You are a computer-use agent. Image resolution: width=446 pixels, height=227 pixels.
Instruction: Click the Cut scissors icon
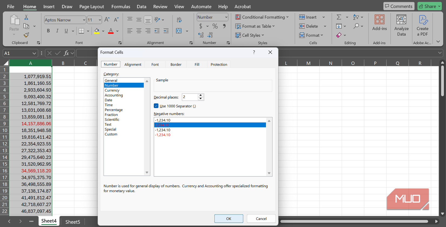pos(26,17)
